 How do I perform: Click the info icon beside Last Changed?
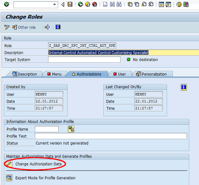coord(184,87)
